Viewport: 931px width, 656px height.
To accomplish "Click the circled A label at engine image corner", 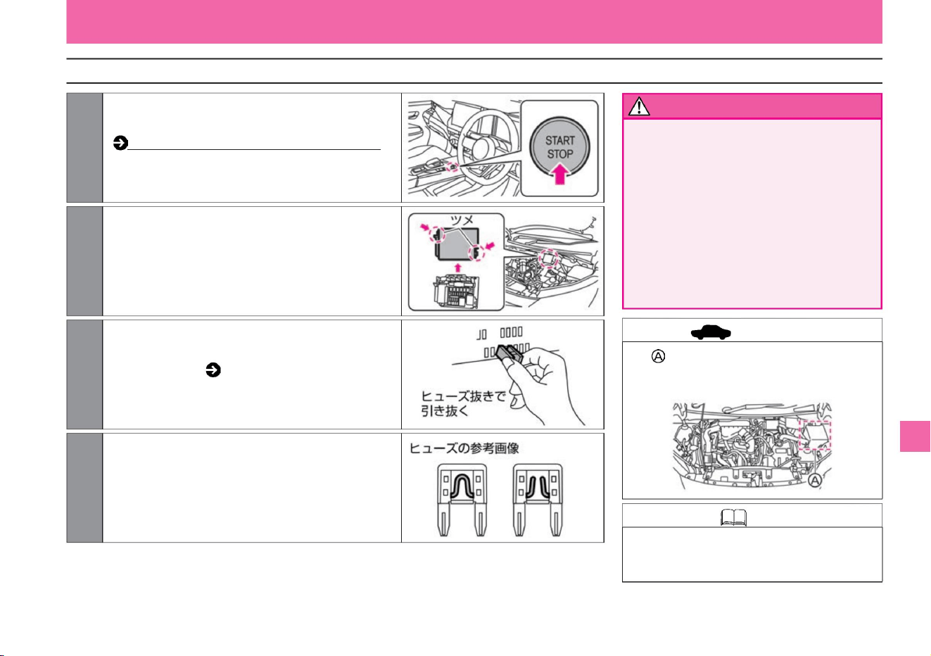I will (x=814, y=481).
